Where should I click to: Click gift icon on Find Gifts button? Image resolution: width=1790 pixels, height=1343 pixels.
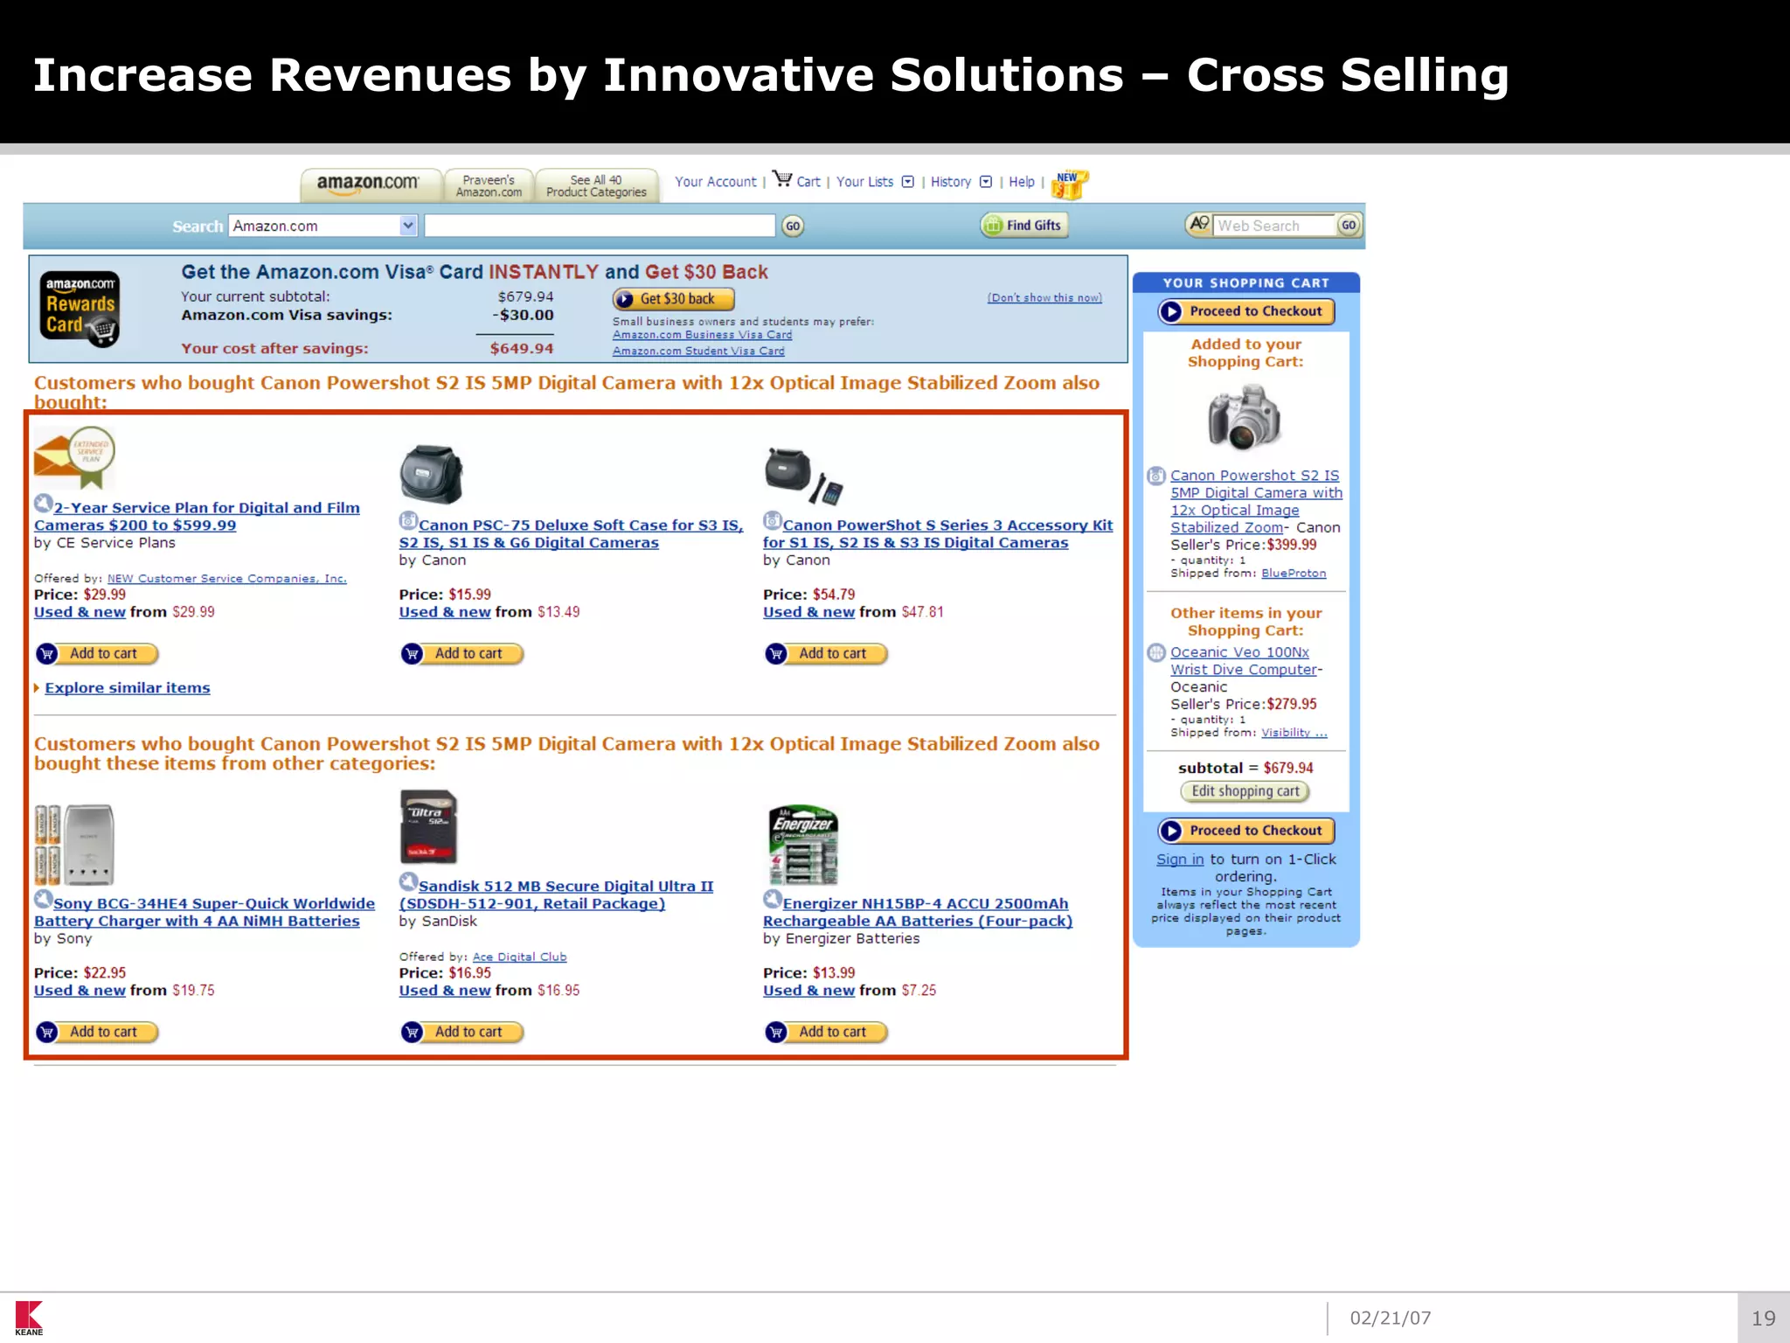pos(993,226)
